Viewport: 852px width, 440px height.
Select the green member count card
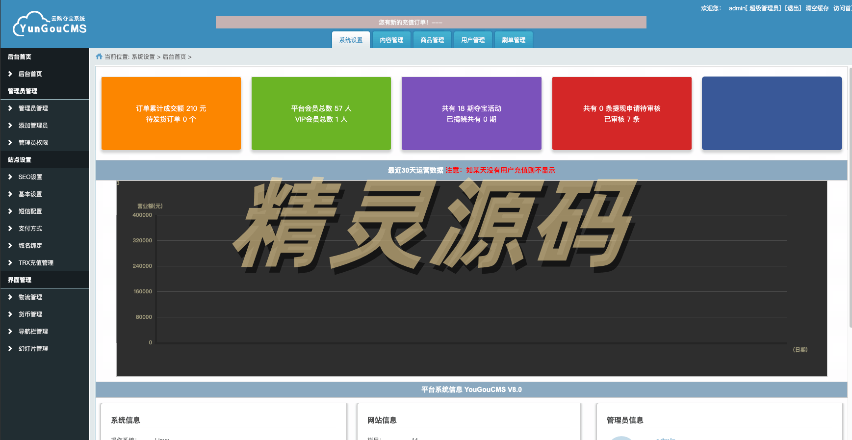321,113
